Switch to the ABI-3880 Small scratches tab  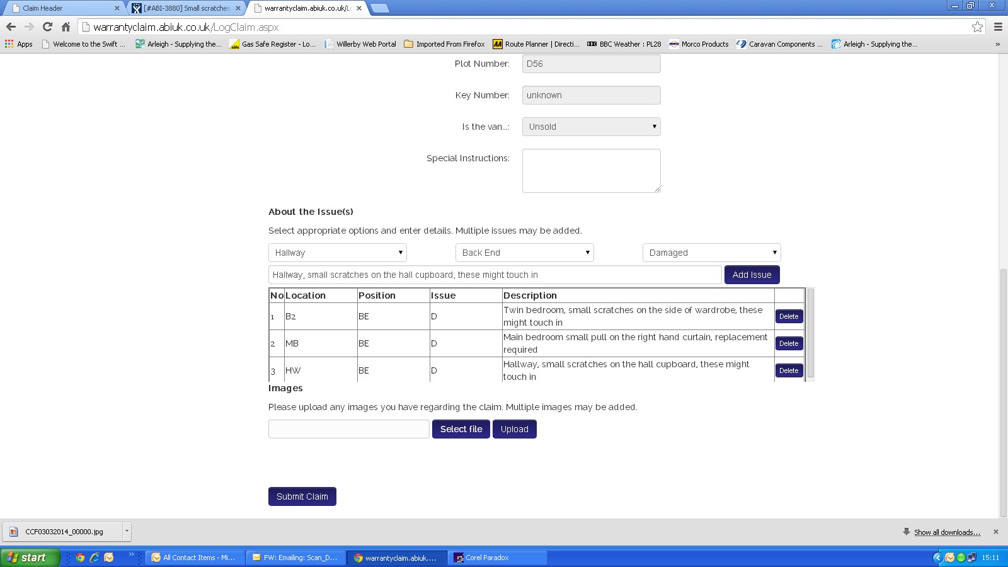point(186,8)
